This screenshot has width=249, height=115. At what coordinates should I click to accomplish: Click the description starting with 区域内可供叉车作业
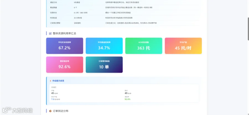129,7
